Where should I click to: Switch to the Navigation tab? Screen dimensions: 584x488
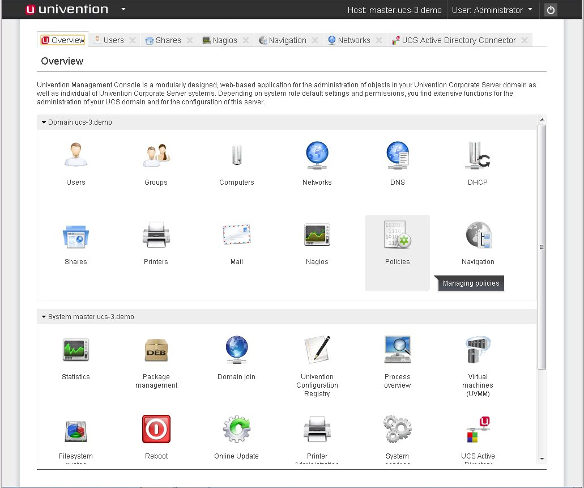(282, 40)
